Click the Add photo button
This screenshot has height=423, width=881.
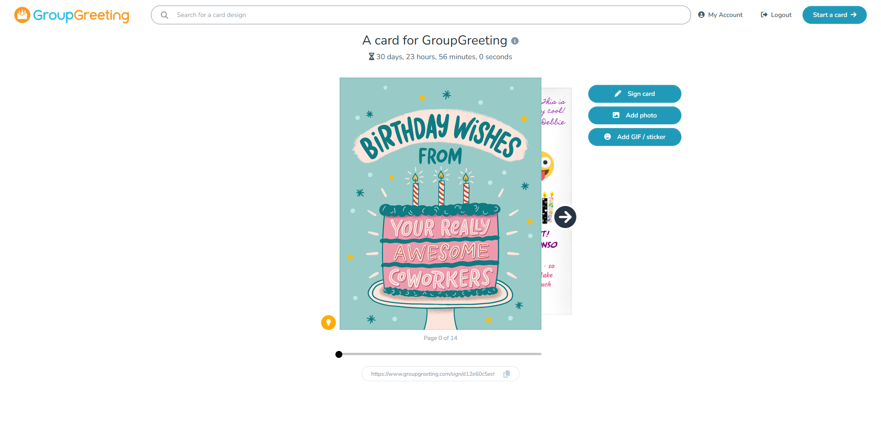coord(635,116)
